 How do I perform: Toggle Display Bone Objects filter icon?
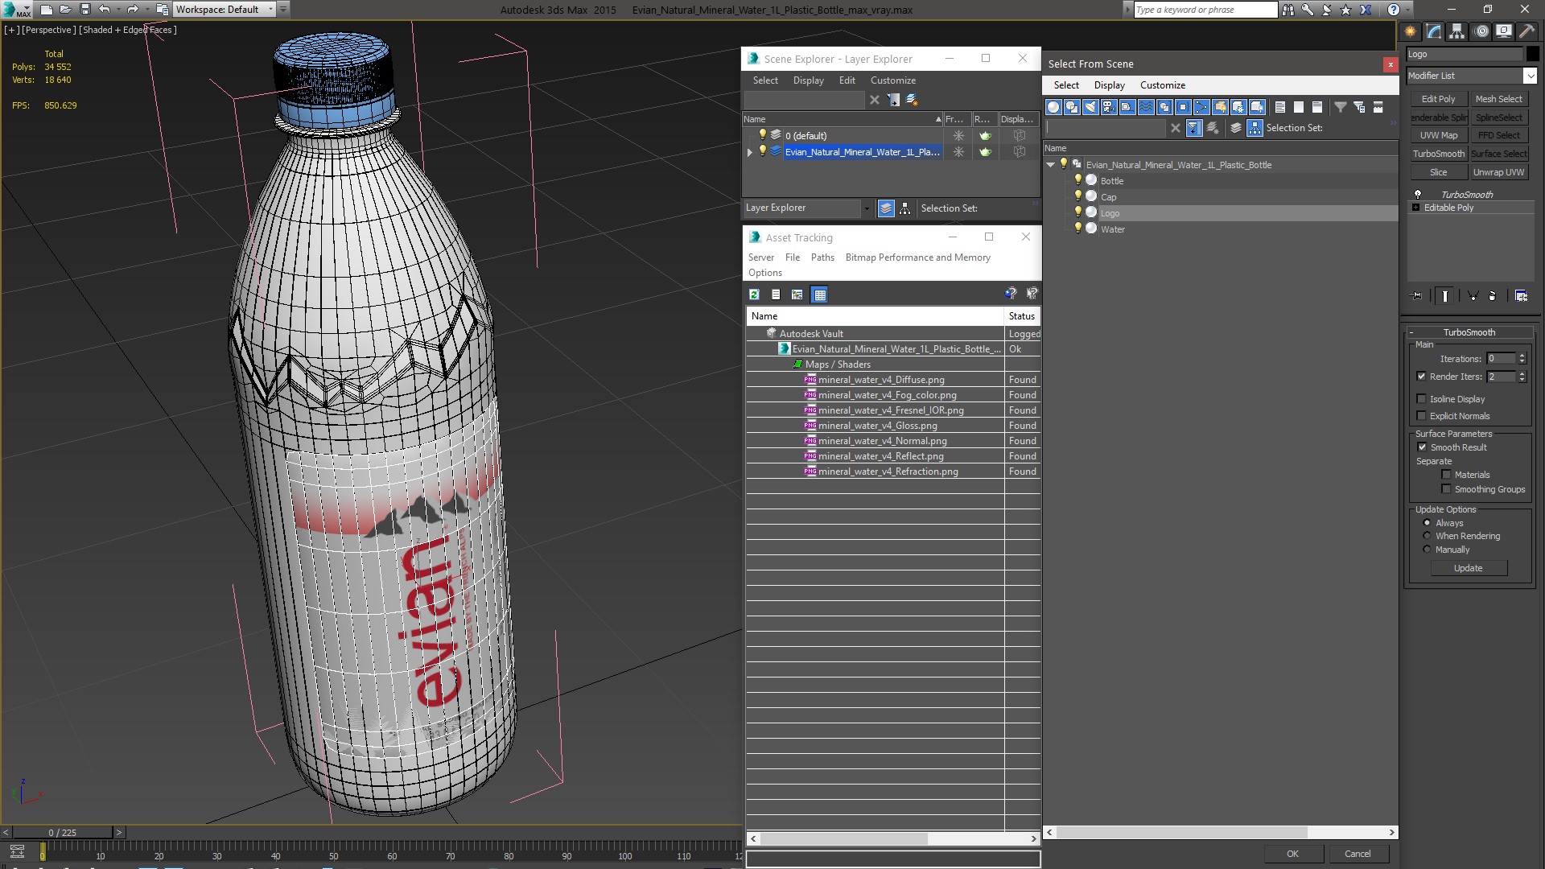point(1201,107)
